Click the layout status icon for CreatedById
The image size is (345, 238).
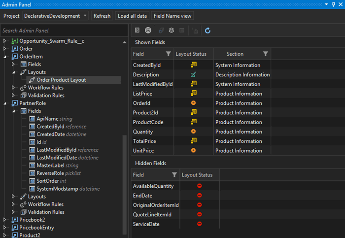[194, 65]
